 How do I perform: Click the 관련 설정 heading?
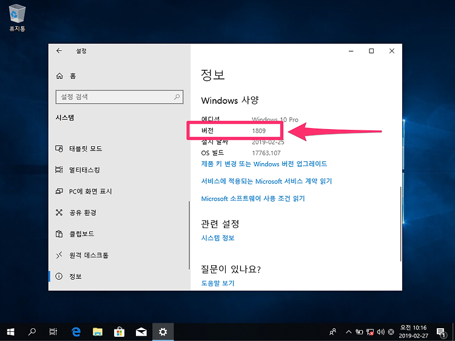[x=220, y=224]
